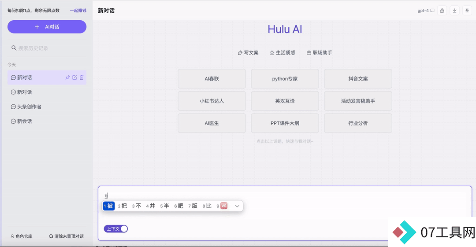Choose the PPT课件大纲 prompt card

tap(285, 123)
